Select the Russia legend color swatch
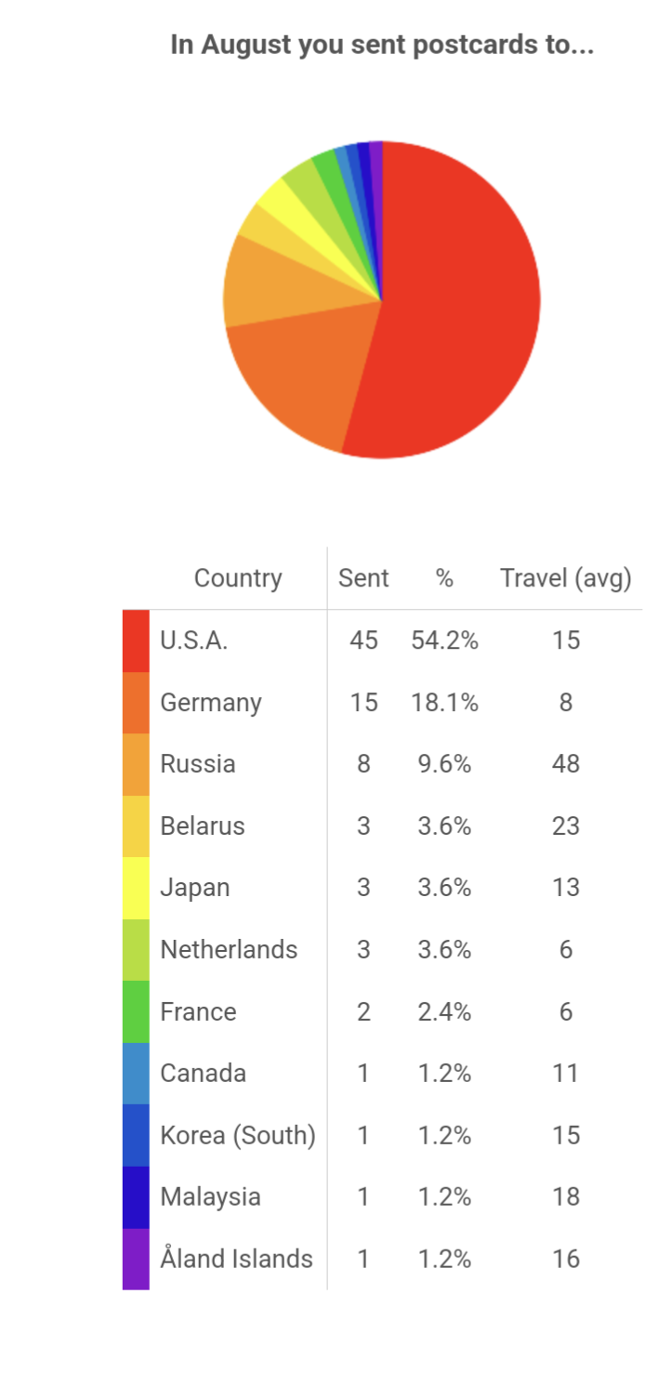Screen dimensions: 671x1373 coord(136,764)
